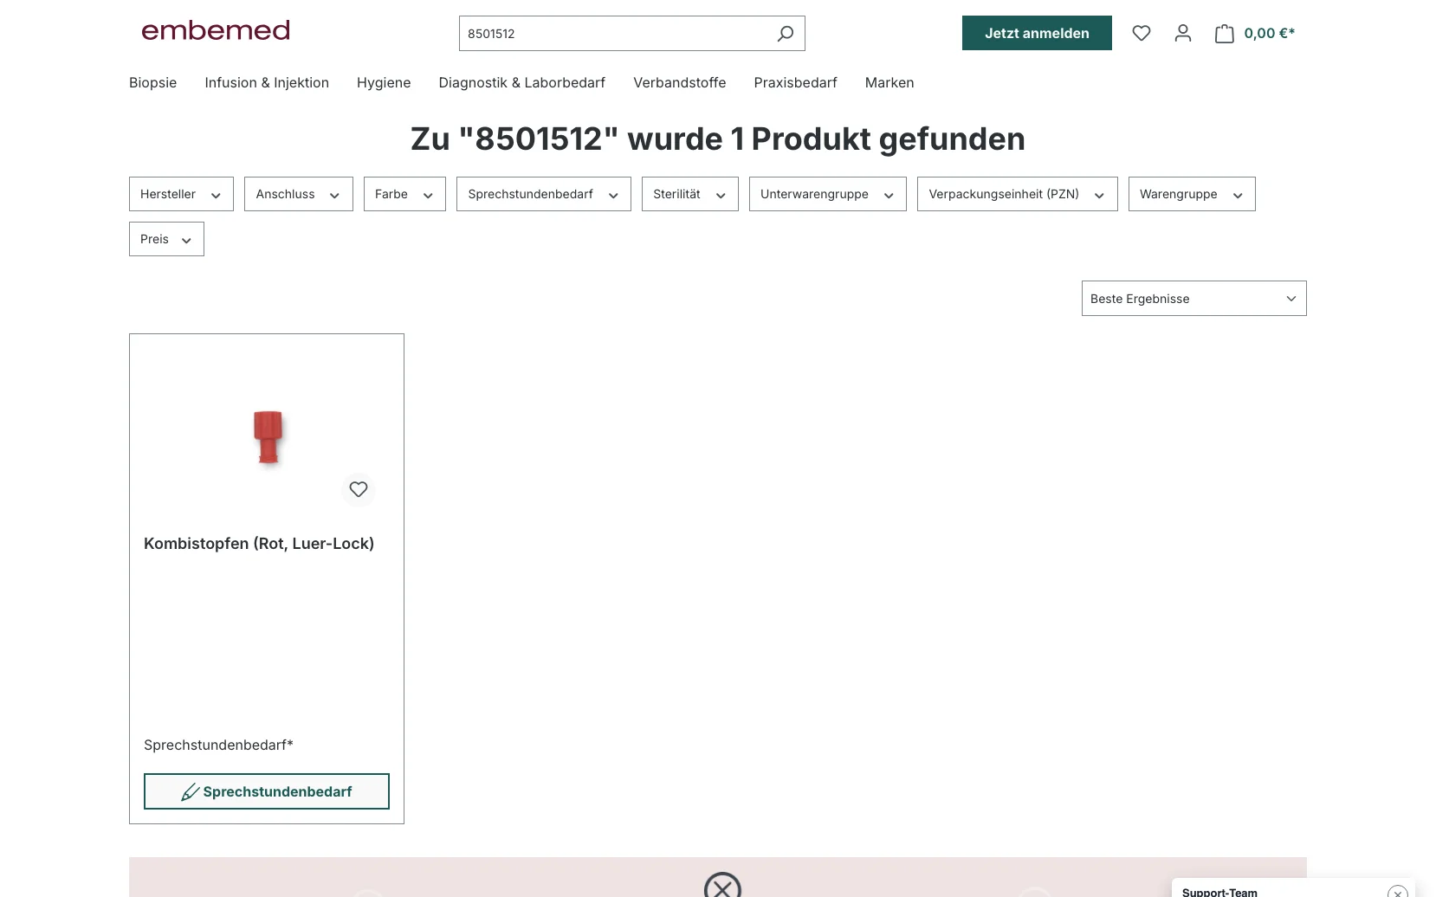Open the Hygiene menu
The image size is (1436, 897).
coord(384,83)
